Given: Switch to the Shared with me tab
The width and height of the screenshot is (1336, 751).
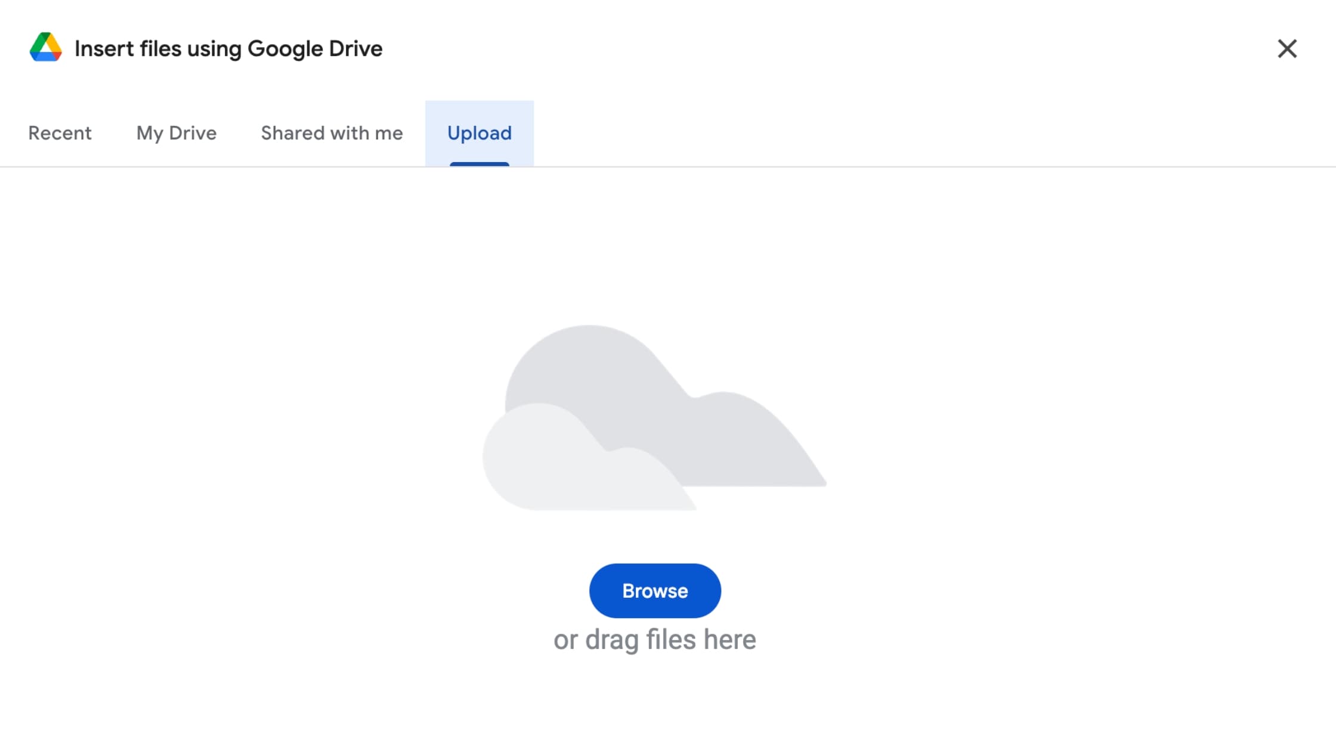Looking at the screenshot, I should [331, 133].
